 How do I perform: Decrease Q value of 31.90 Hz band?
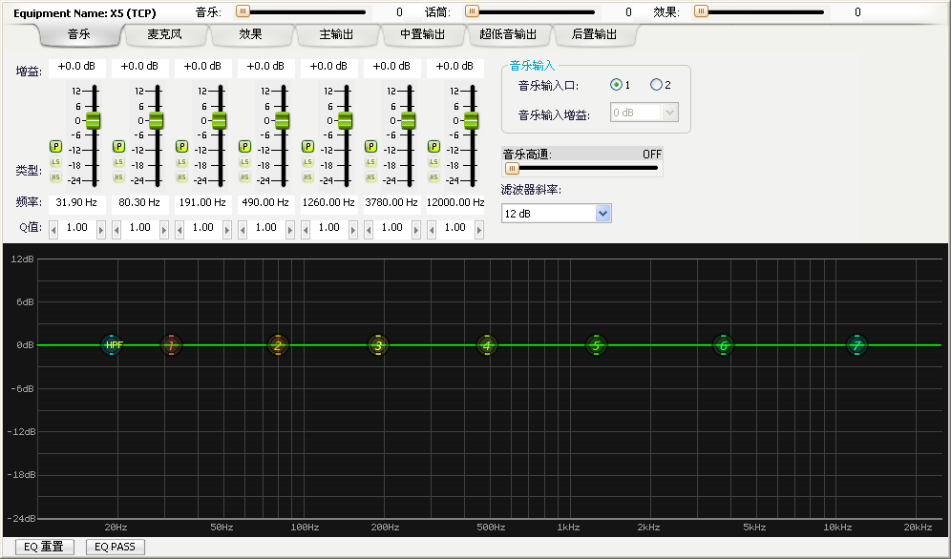coord(53,229)
